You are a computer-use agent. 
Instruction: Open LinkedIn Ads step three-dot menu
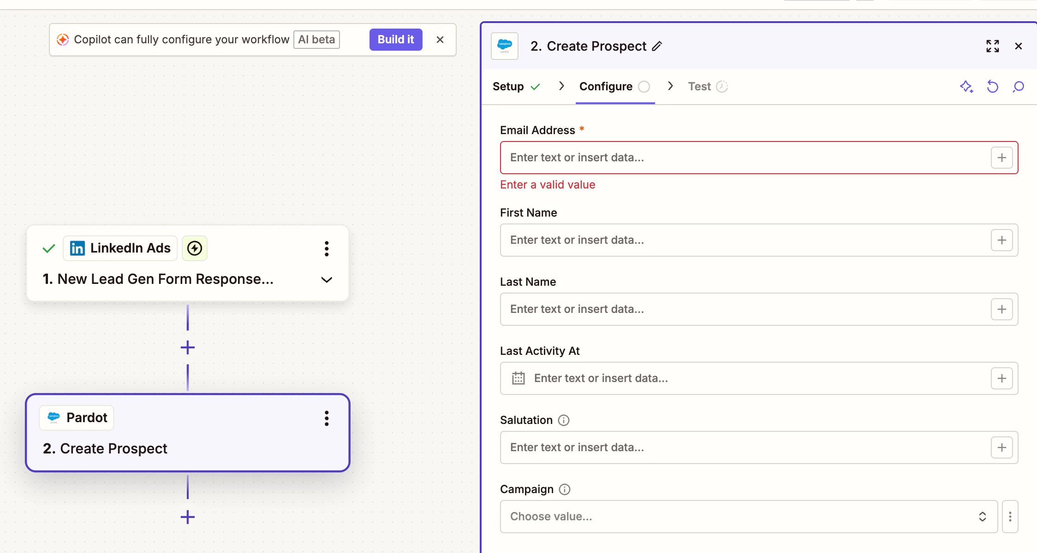[x=327, y=248]
